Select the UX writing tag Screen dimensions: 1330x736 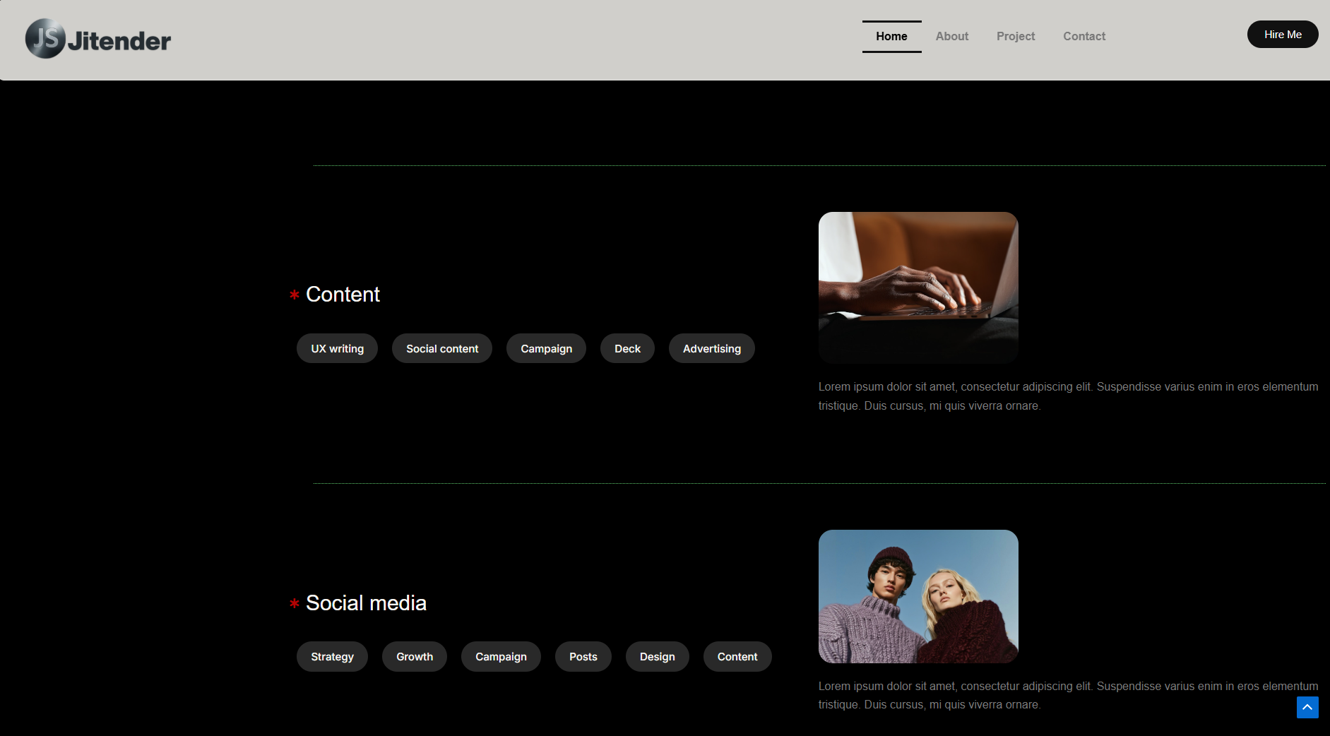point(337,349)
